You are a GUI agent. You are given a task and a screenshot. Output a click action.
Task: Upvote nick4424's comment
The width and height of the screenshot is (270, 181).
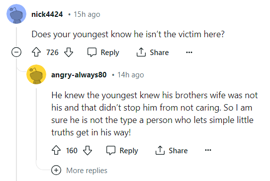36,52
